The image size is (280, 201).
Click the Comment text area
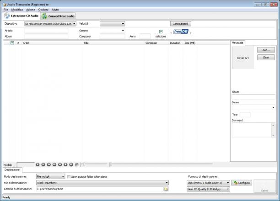pyautogui.click(x=252, y=130)
